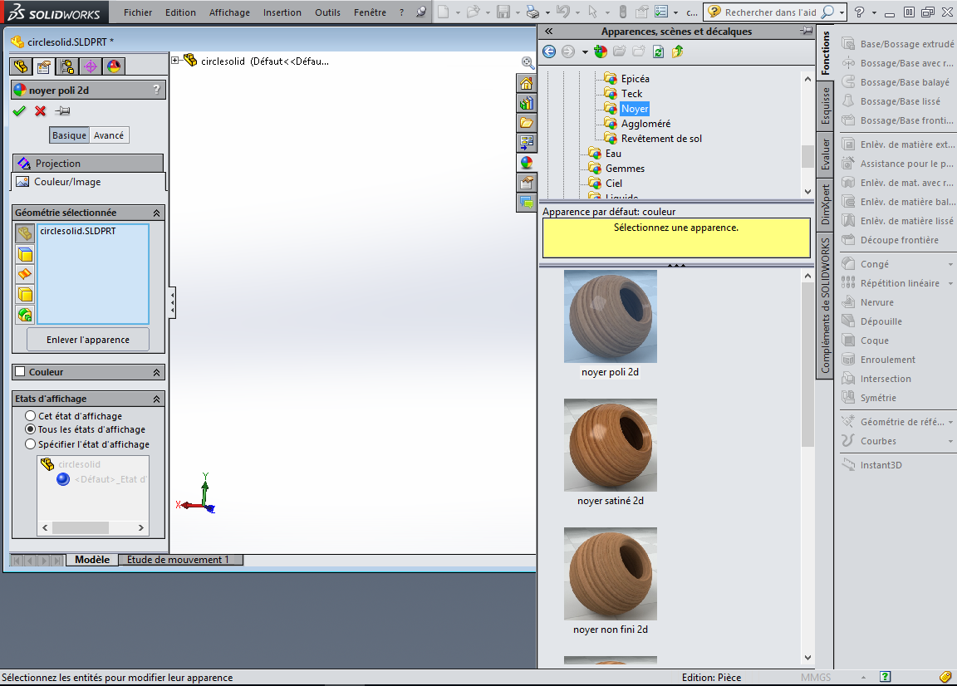Collapse appearances pane with double chevron

pos(548,31)
